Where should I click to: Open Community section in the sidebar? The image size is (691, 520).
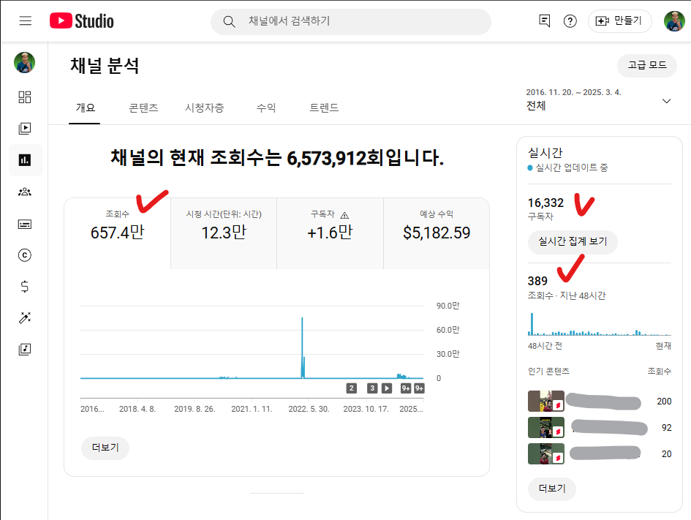(x=25, y=192)
